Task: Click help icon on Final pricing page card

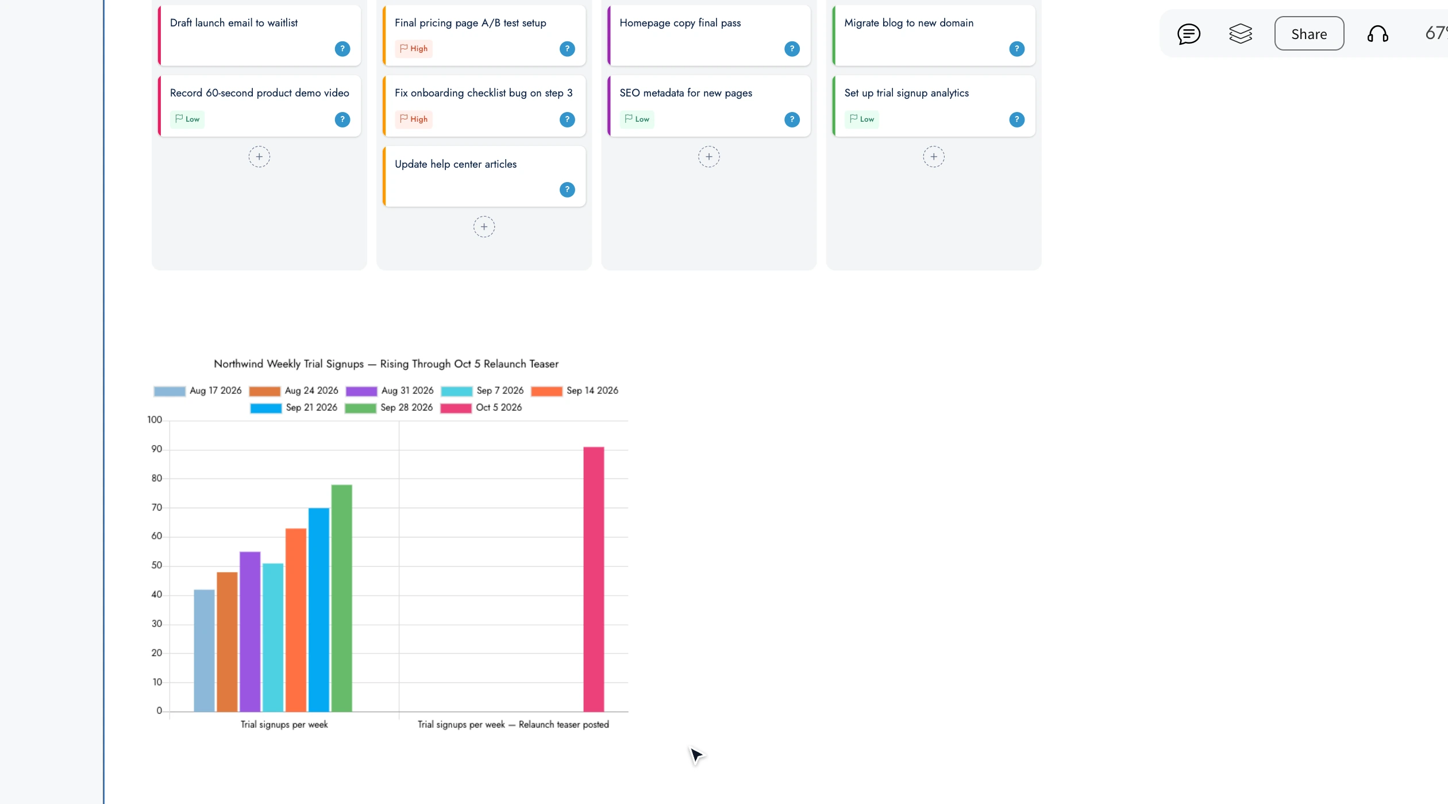Action: click(x=567, y=49)
